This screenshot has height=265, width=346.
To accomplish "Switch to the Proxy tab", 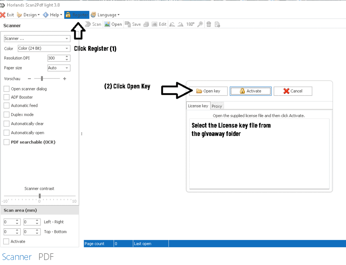I will (217, 106).
